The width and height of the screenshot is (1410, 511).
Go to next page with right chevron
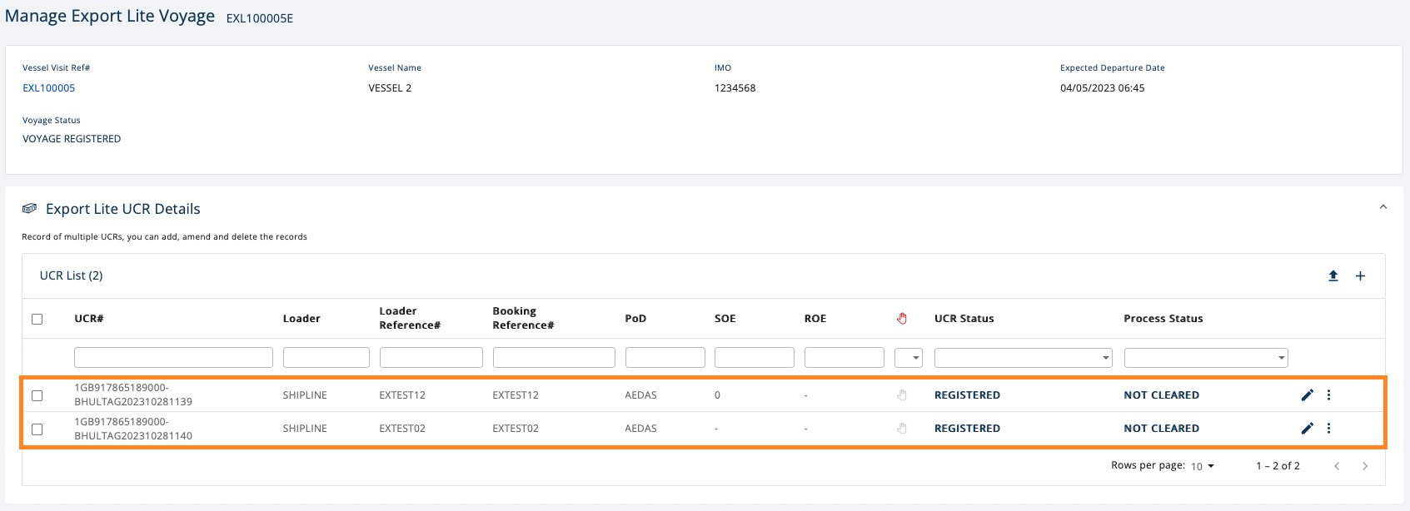click(1364, 466)
